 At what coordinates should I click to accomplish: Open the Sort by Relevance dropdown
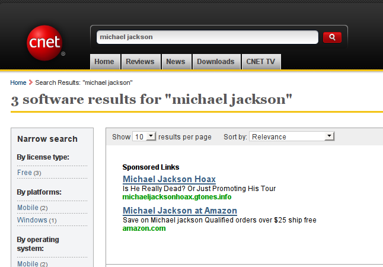pyautogui.click(x=292, y=136)
